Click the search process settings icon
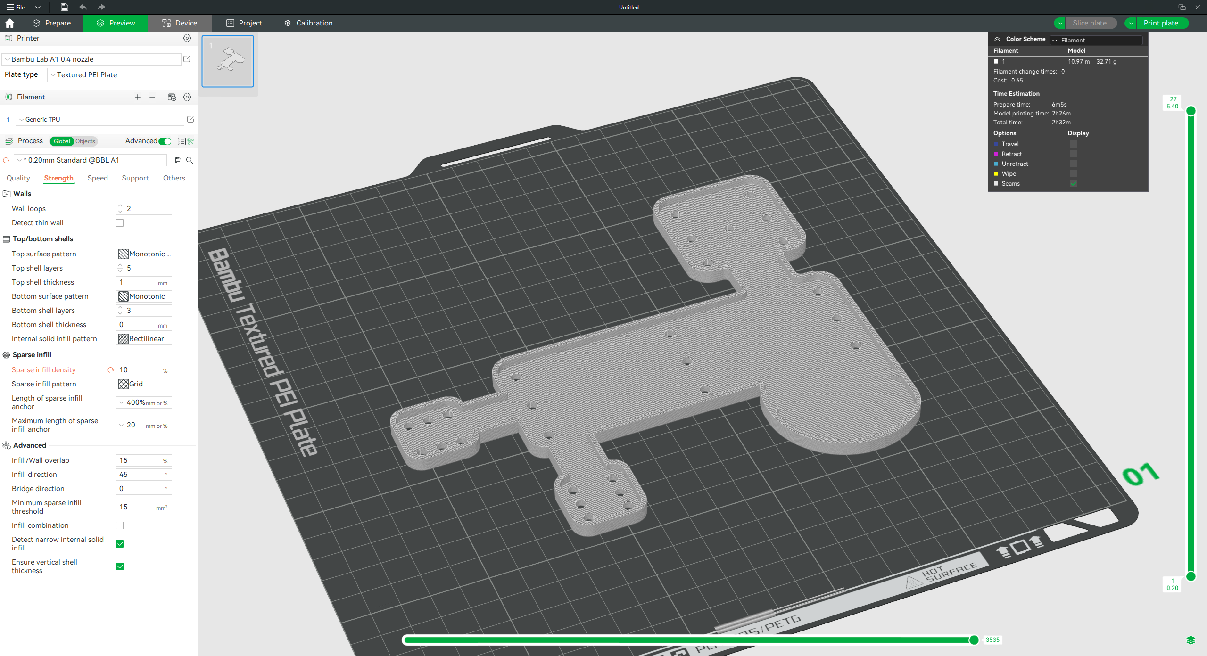The width and height of the screenshot is (1207, 656). [x=190, y=160]
